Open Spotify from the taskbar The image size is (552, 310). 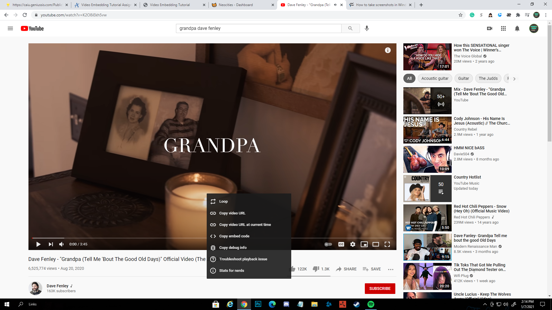pyautogui.click(x=371, y=304)
